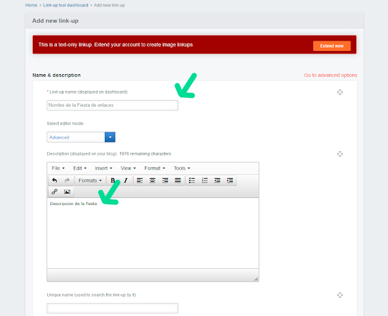
Task: Click help icon beside Link-up name
Action: click(340, 92)
